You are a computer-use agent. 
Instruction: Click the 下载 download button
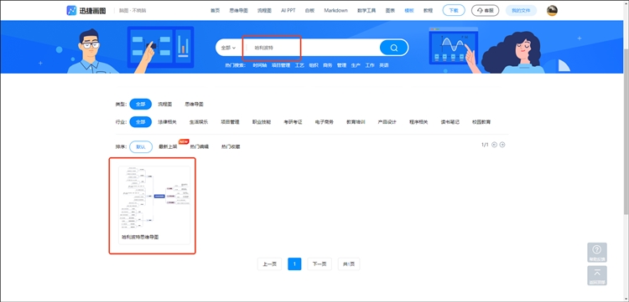(x=454, y=11)
